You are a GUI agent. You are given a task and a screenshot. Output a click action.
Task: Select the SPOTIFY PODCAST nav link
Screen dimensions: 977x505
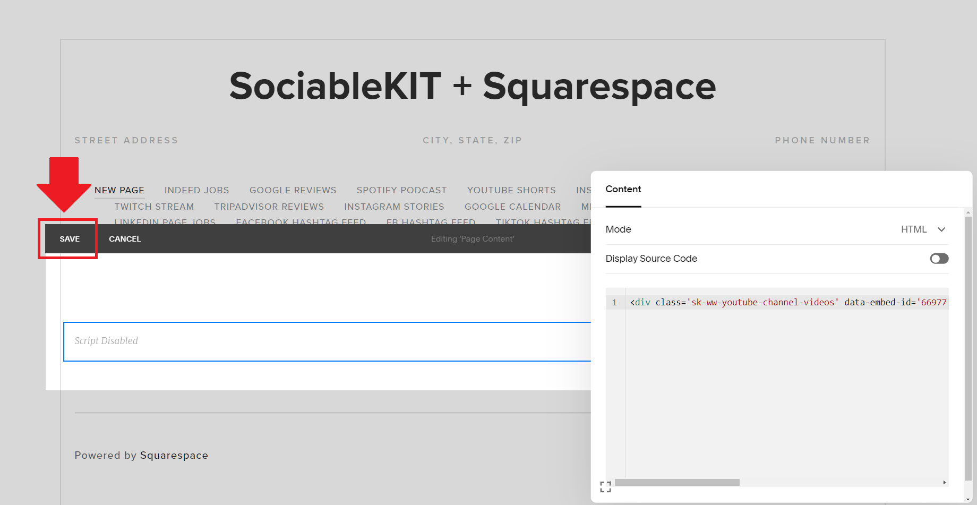(x=401, y=190)
